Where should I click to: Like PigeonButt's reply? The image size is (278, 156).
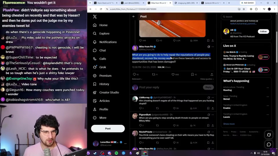tap(174, 125)
